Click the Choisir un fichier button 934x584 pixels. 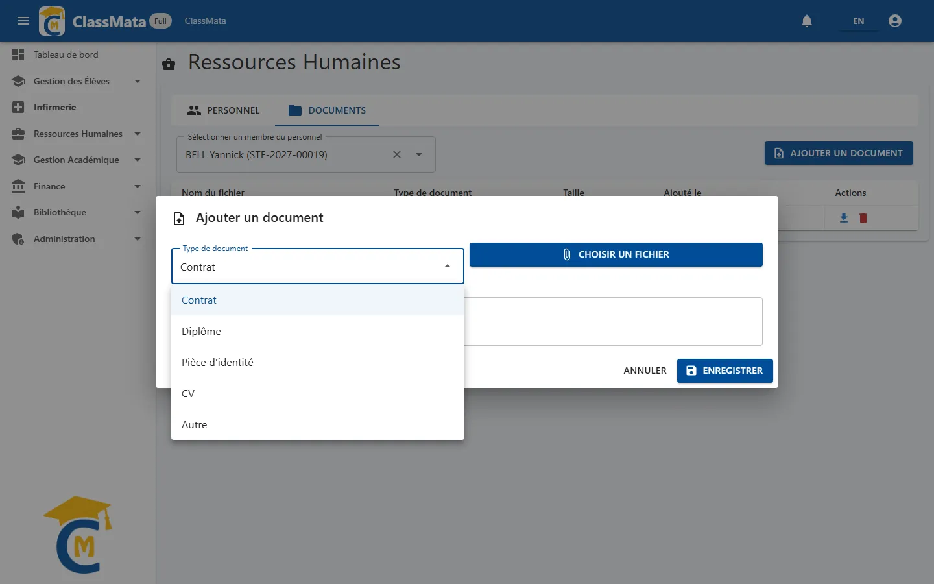(616, 254)
